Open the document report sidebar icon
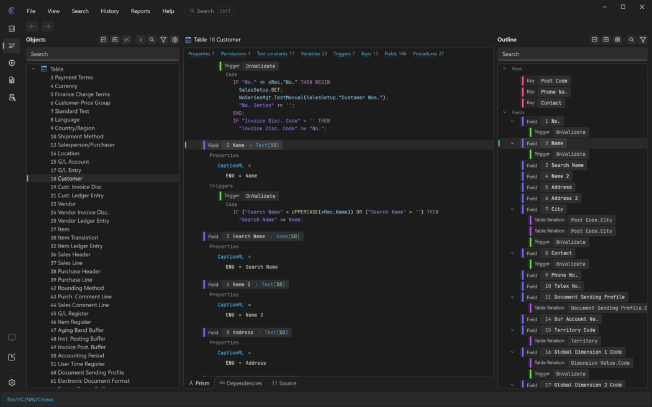Image resolution: width=652 pixels, height=407 pixels. tap(12, 80)
